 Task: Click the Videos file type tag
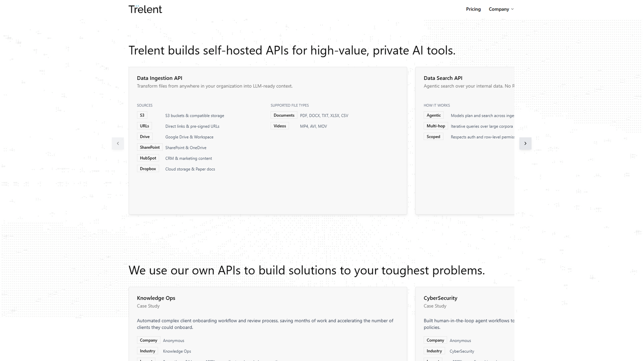(280, 126)
